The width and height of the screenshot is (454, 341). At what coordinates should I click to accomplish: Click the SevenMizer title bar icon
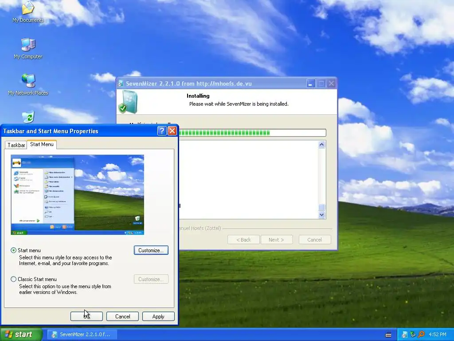(121, 83)
